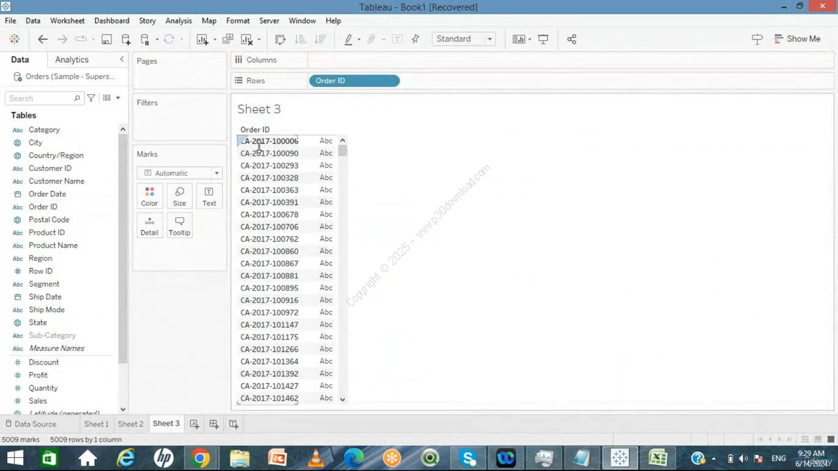Open the Format menu
The height and width of the screenshot is (471, 838).
click(238, 21)
